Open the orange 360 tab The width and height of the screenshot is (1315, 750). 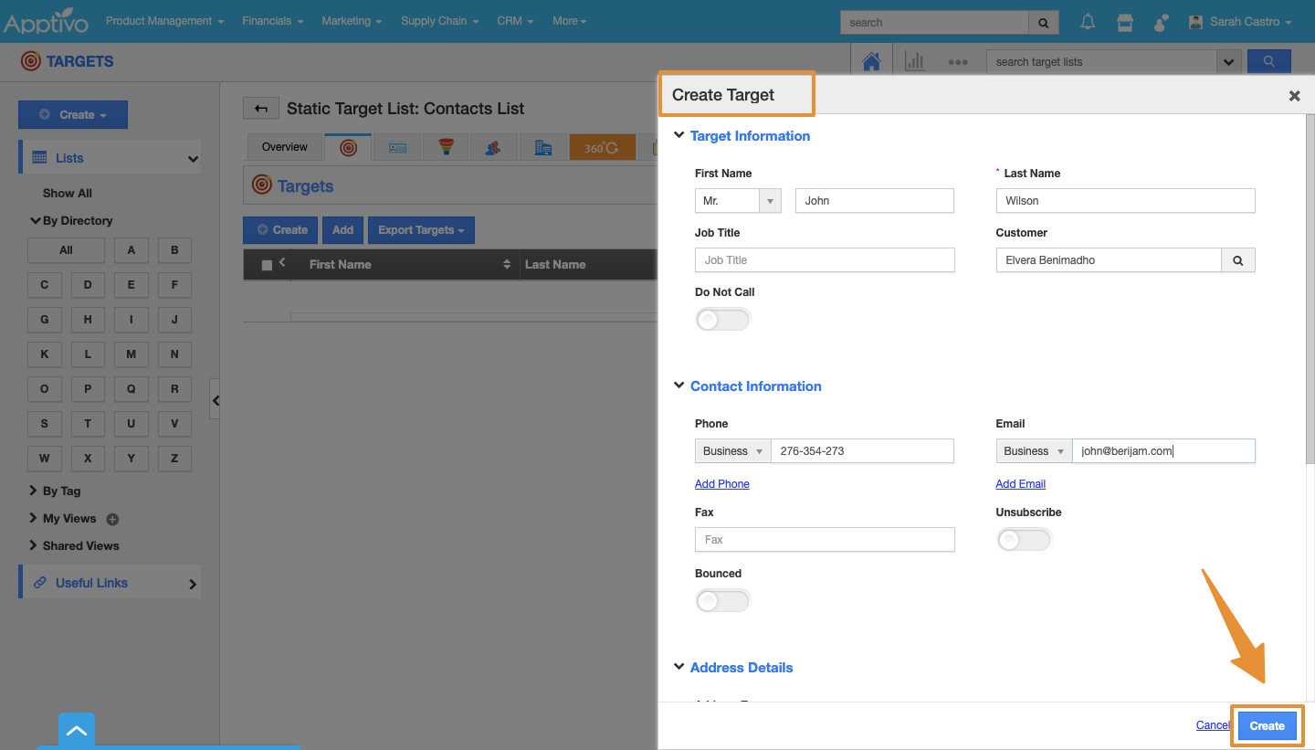point(602,147)
